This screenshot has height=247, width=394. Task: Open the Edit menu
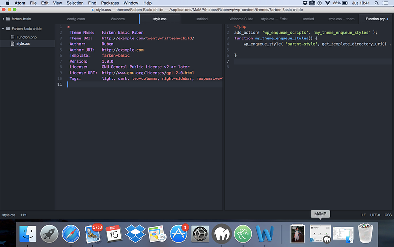click(x=45, y=3)
